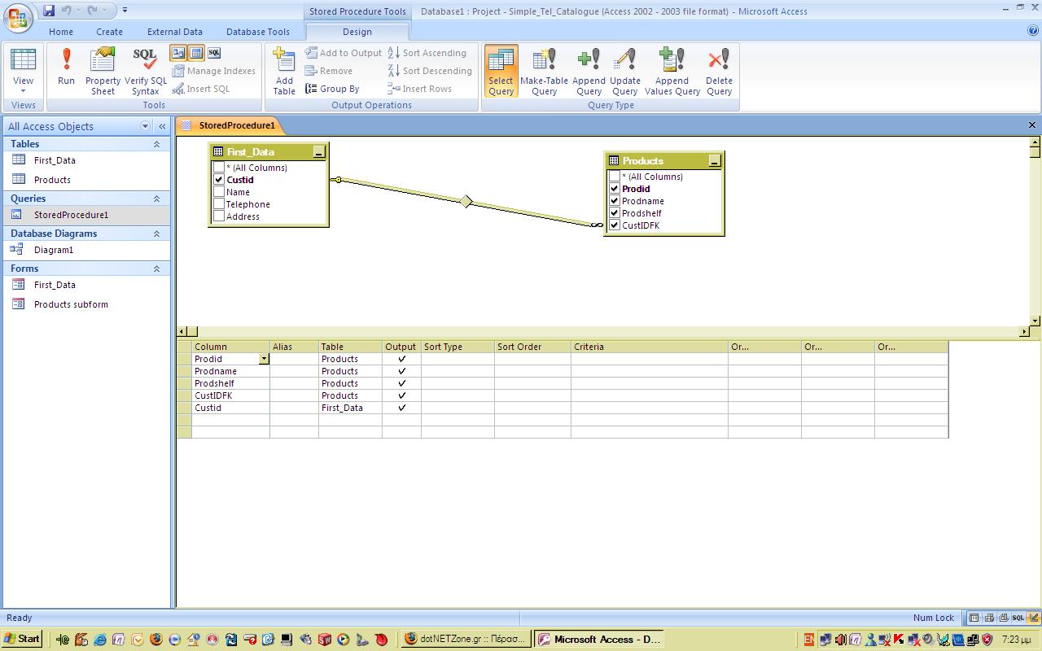Image resolution: width=1042 pixels, height=651 pixels.
Task: Choose Delete Query type
Action: point(719,72)
